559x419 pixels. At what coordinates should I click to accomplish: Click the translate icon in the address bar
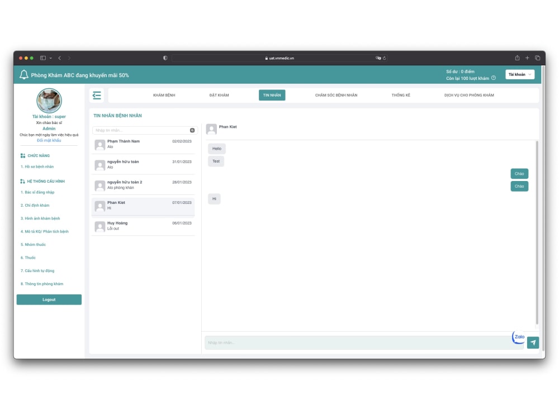378,58
